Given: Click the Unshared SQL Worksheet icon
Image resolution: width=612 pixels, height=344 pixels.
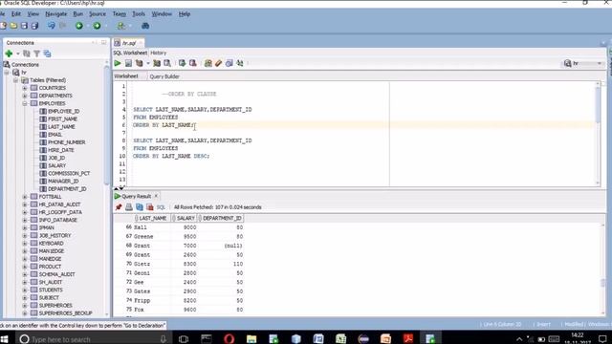Looking at the screenshot, I should tap(208, 63).
